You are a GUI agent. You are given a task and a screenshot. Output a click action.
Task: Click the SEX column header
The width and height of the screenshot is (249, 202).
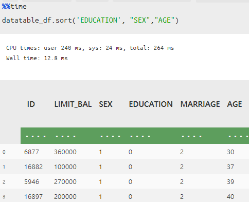click(105, 104)
